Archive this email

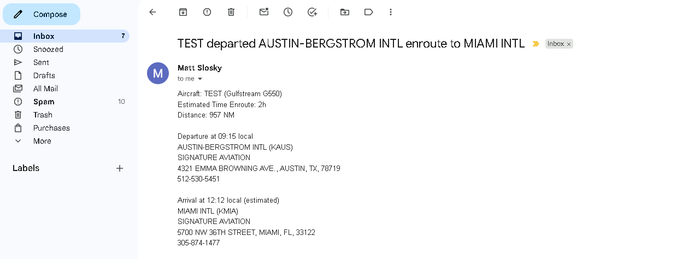coord(183,12)
